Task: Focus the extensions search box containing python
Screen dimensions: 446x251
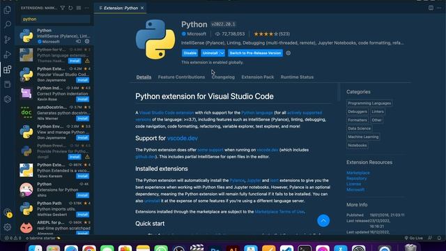Action: click(56, 19)
